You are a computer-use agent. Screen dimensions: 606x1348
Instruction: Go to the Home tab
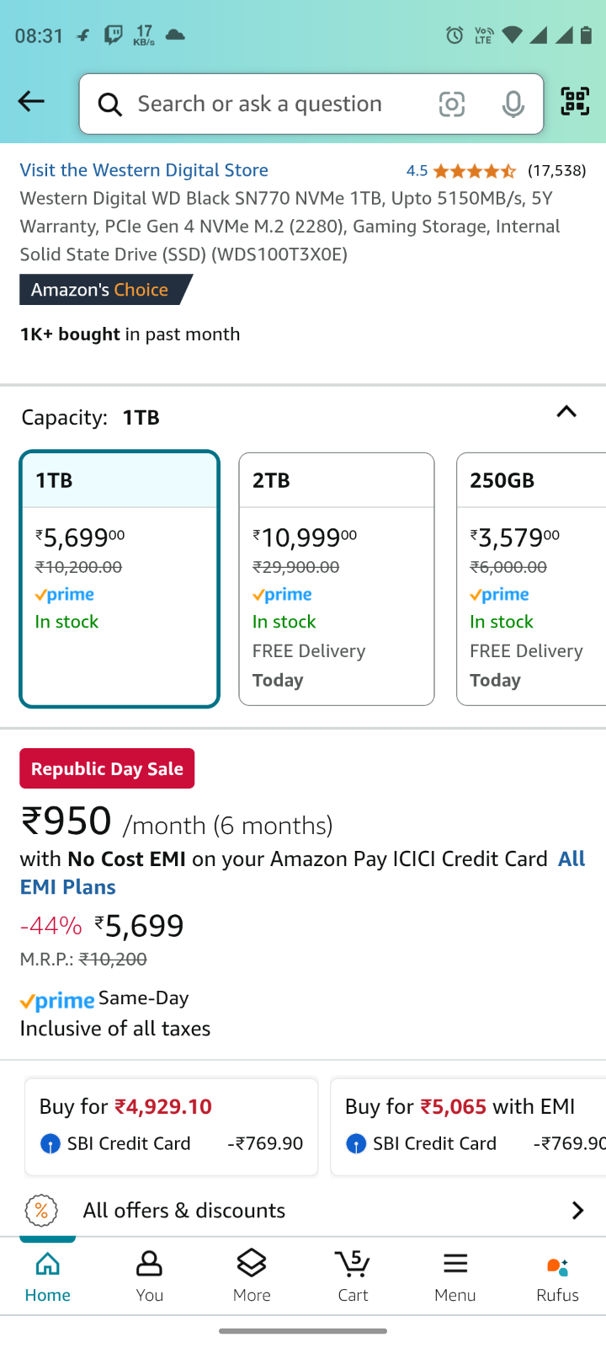tap(48, 1276)
